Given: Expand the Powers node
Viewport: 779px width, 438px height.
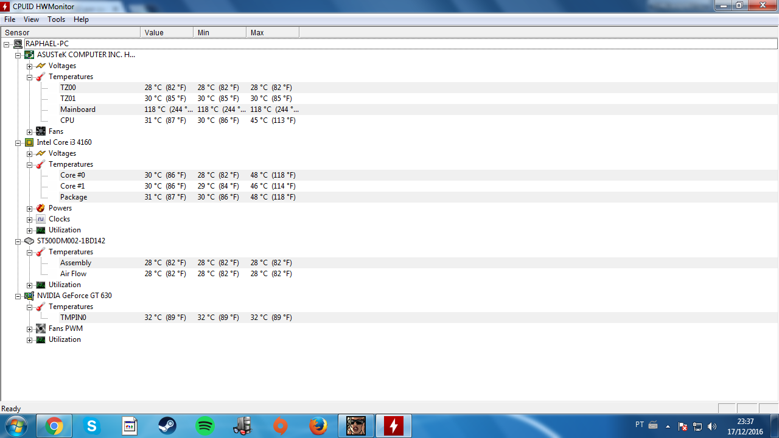Looking at the screenshot, I should coord(29,208).
